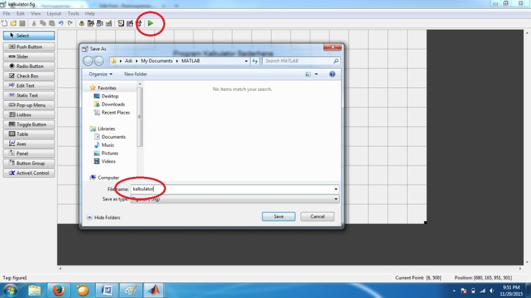The height and width of the screenshot is (298, 531).
Task: Click the Undo icon in the toolbar
Action: [61, 24]
